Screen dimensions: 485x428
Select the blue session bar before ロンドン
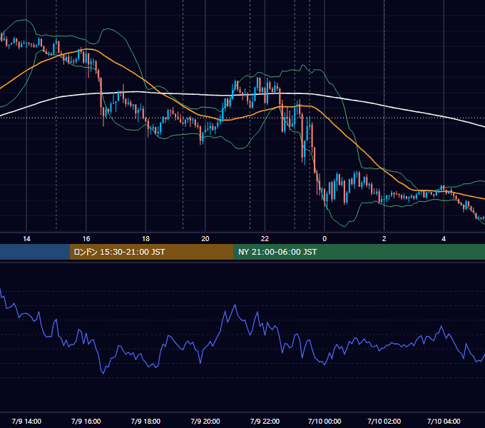pyautogui.click(x=35, y=252)
